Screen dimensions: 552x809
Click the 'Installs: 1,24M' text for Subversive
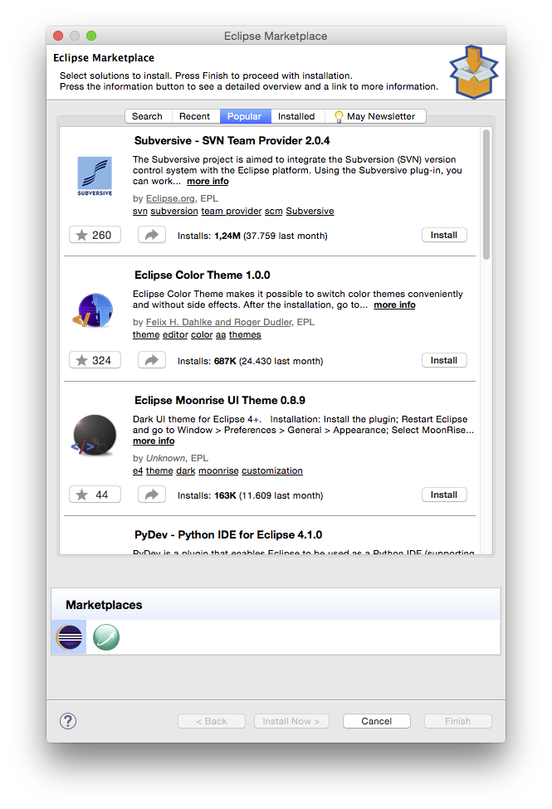(209, 236)
